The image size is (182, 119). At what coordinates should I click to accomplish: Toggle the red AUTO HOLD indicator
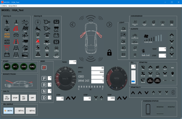coord(7,35)
